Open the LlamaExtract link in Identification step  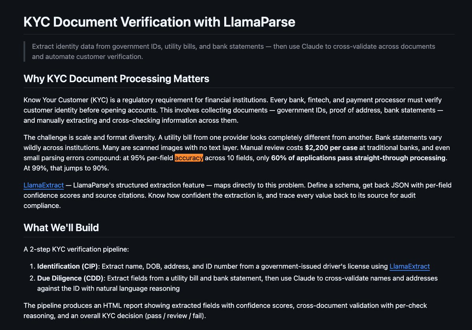[x=409, y=266]
